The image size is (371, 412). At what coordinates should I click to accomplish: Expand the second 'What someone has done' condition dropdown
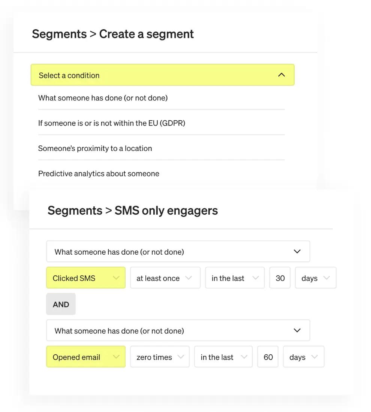click(178, 330)
